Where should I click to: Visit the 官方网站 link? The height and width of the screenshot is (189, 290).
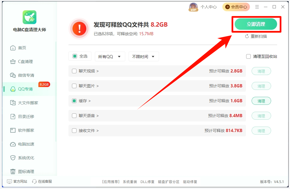coord(20,182)
